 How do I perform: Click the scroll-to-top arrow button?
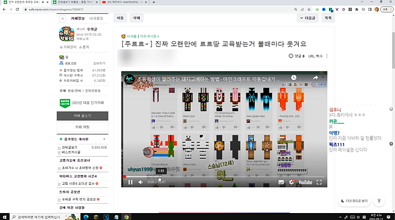[x=379, y=201]
